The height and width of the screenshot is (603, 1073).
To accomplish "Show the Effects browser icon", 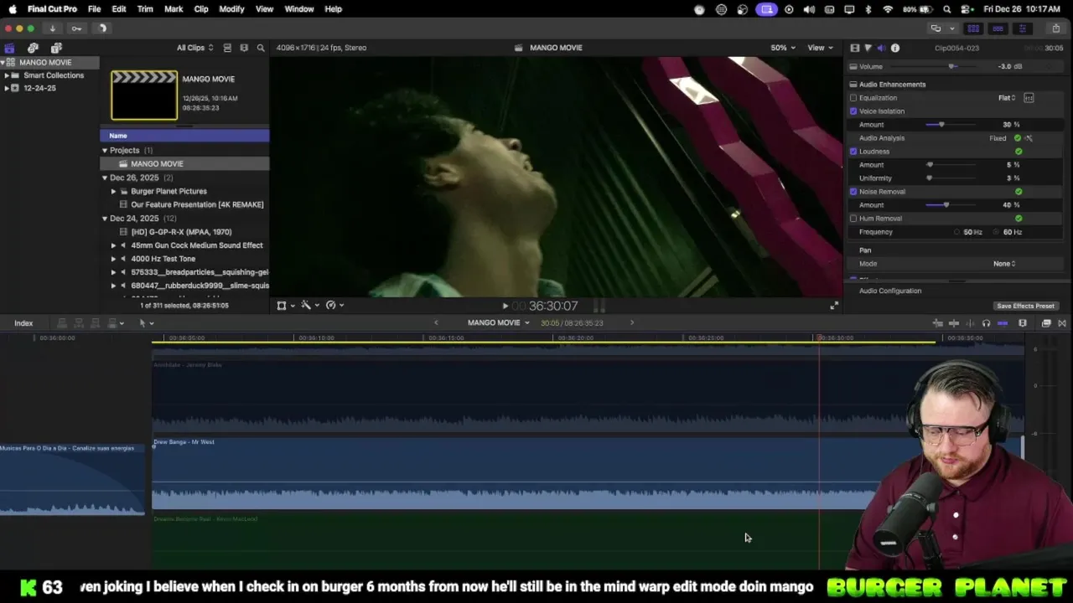I will pyautogui.click(x=1046, y=323).
